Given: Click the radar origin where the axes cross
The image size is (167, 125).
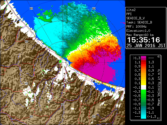Looking at the screenshot, I should pos(63,62).
